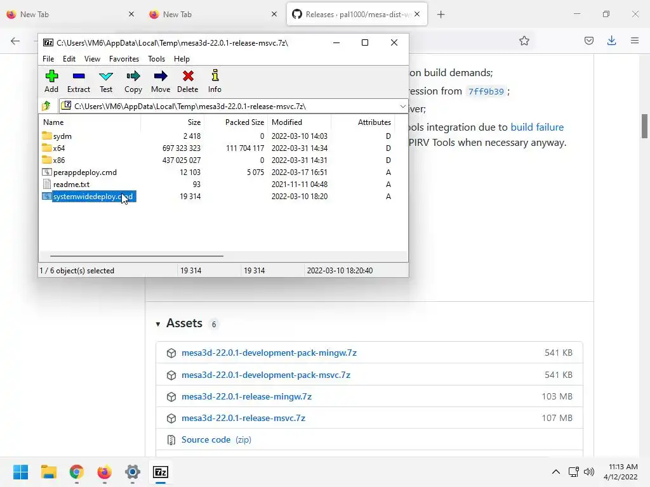Click the Save to Pocket icon

click(588, 41)
